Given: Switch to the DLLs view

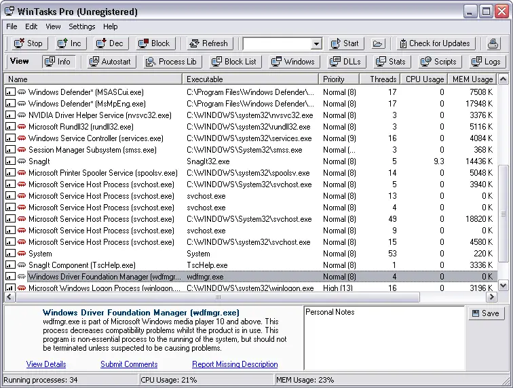Looking at the screenshot, I should click(344, 62).
